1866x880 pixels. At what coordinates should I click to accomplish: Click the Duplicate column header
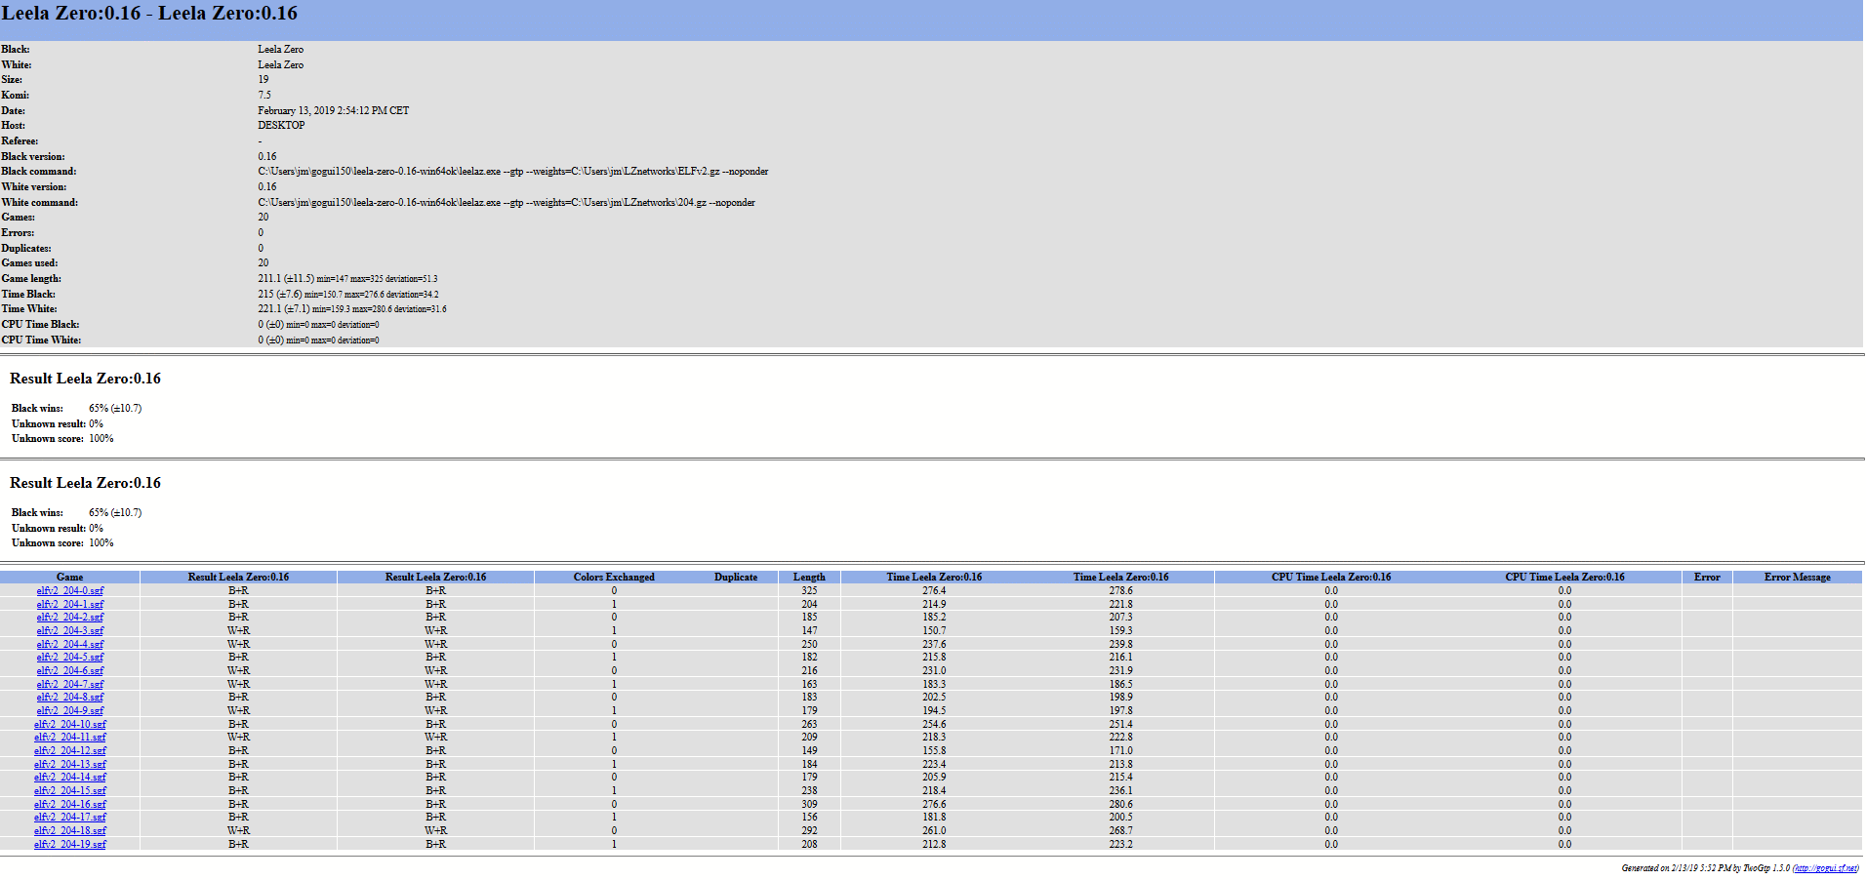[736, 577]
